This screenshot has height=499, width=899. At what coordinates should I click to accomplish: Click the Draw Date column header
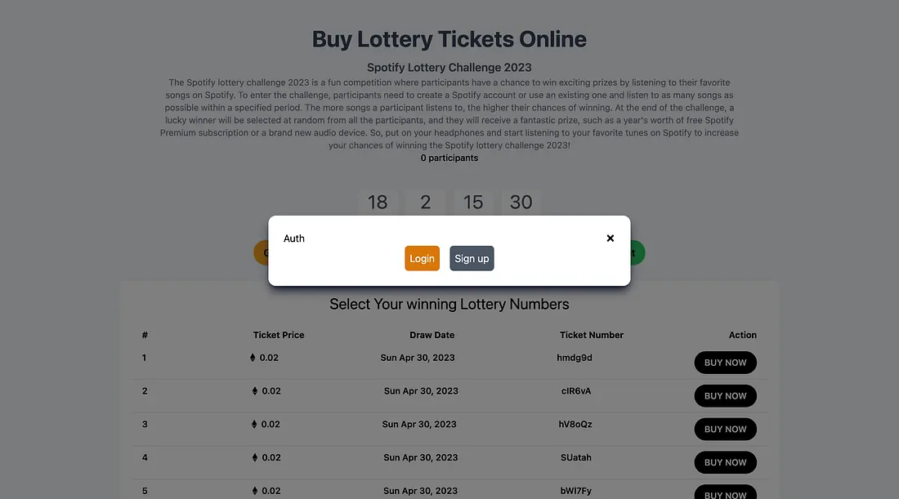(x=432, y=335)
